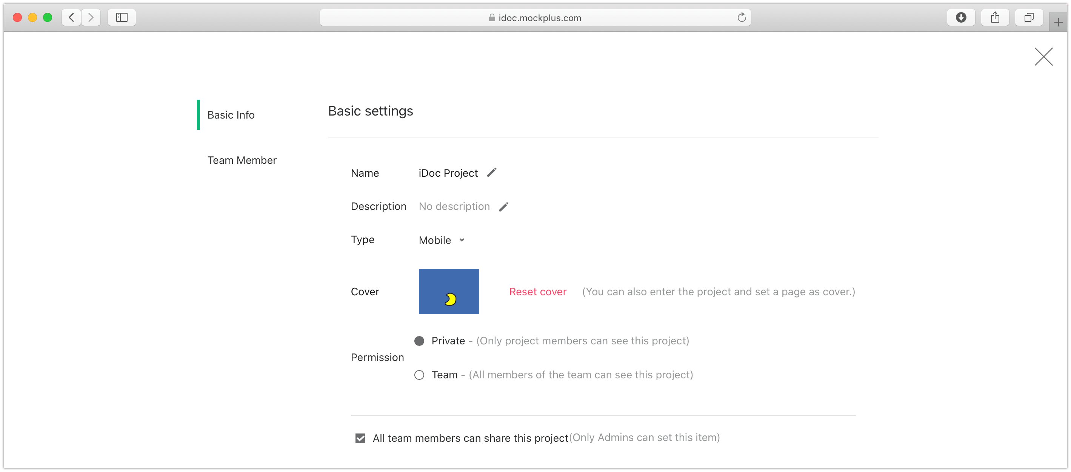The image size is (1071, 472).
Task: Click the blue cover thumbnail
Action: coord(449,292)
